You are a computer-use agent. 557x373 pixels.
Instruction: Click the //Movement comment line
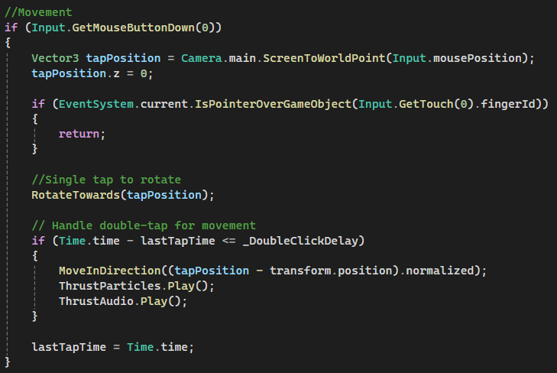38,12
